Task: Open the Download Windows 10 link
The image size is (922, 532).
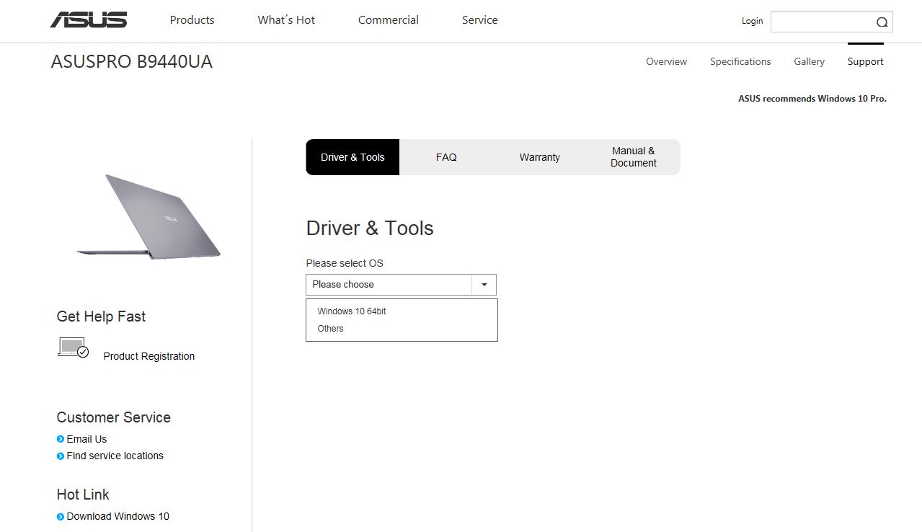Action: coord(118,516)
